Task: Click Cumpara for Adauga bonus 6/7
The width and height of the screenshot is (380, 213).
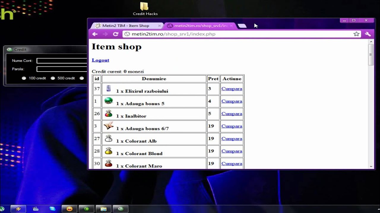Action: (x=232, y=126)
